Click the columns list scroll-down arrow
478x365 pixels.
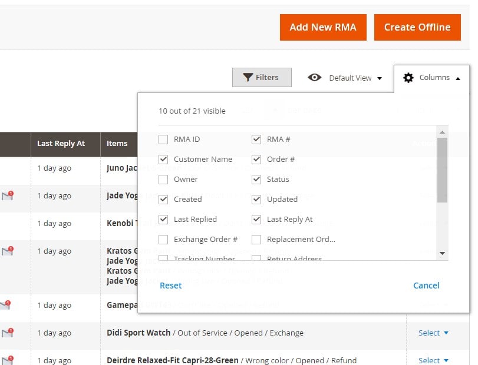point(442,253)
